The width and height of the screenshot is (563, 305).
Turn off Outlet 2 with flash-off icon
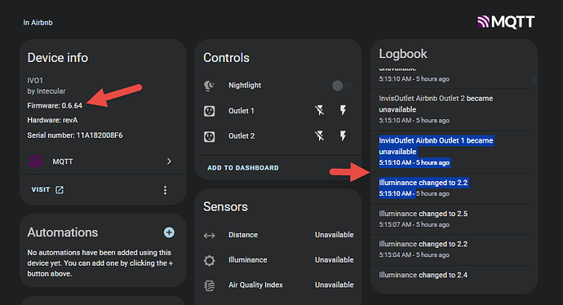tap(319, 135)
